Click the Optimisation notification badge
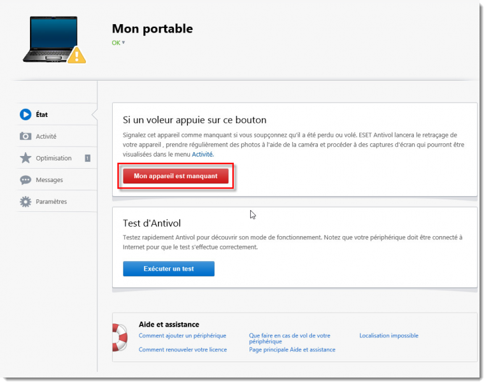 88,158
